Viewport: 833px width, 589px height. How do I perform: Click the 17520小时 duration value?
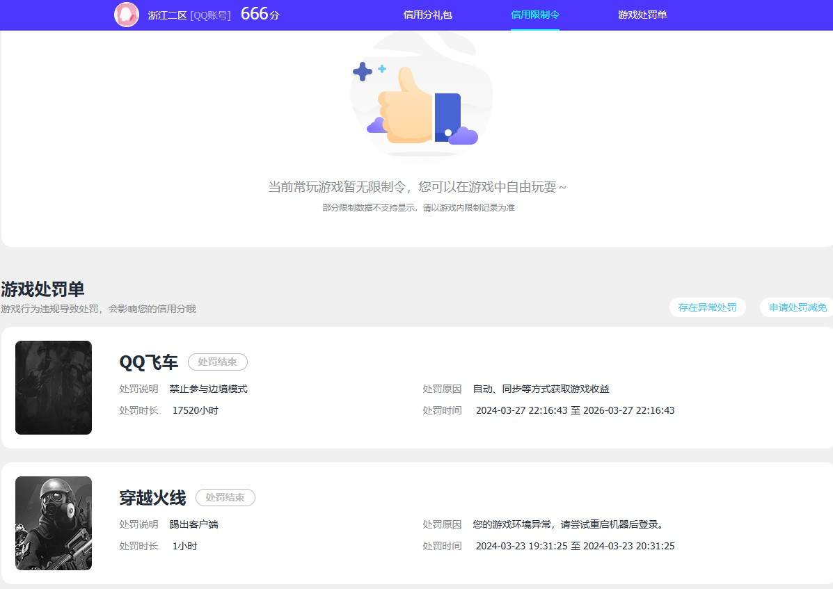(x=196, y=411)
